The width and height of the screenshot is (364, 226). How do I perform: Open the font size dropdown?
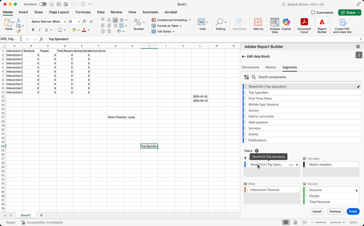coord(79,21)
